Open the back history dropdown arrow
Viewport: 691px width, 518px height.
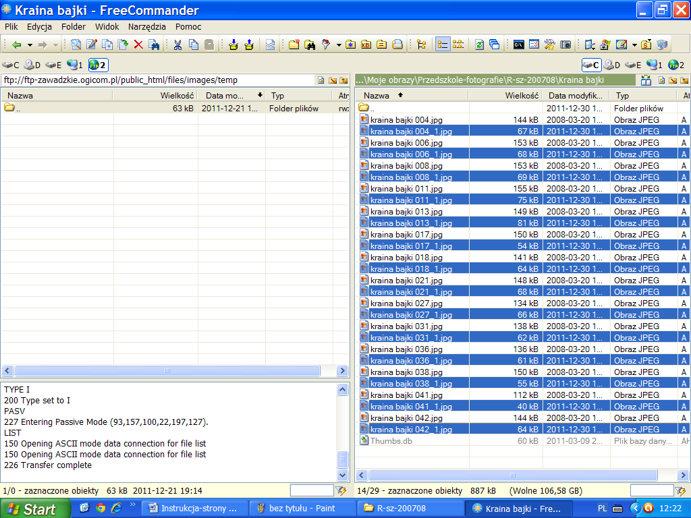pyautogui.click(x=30, y=45)
